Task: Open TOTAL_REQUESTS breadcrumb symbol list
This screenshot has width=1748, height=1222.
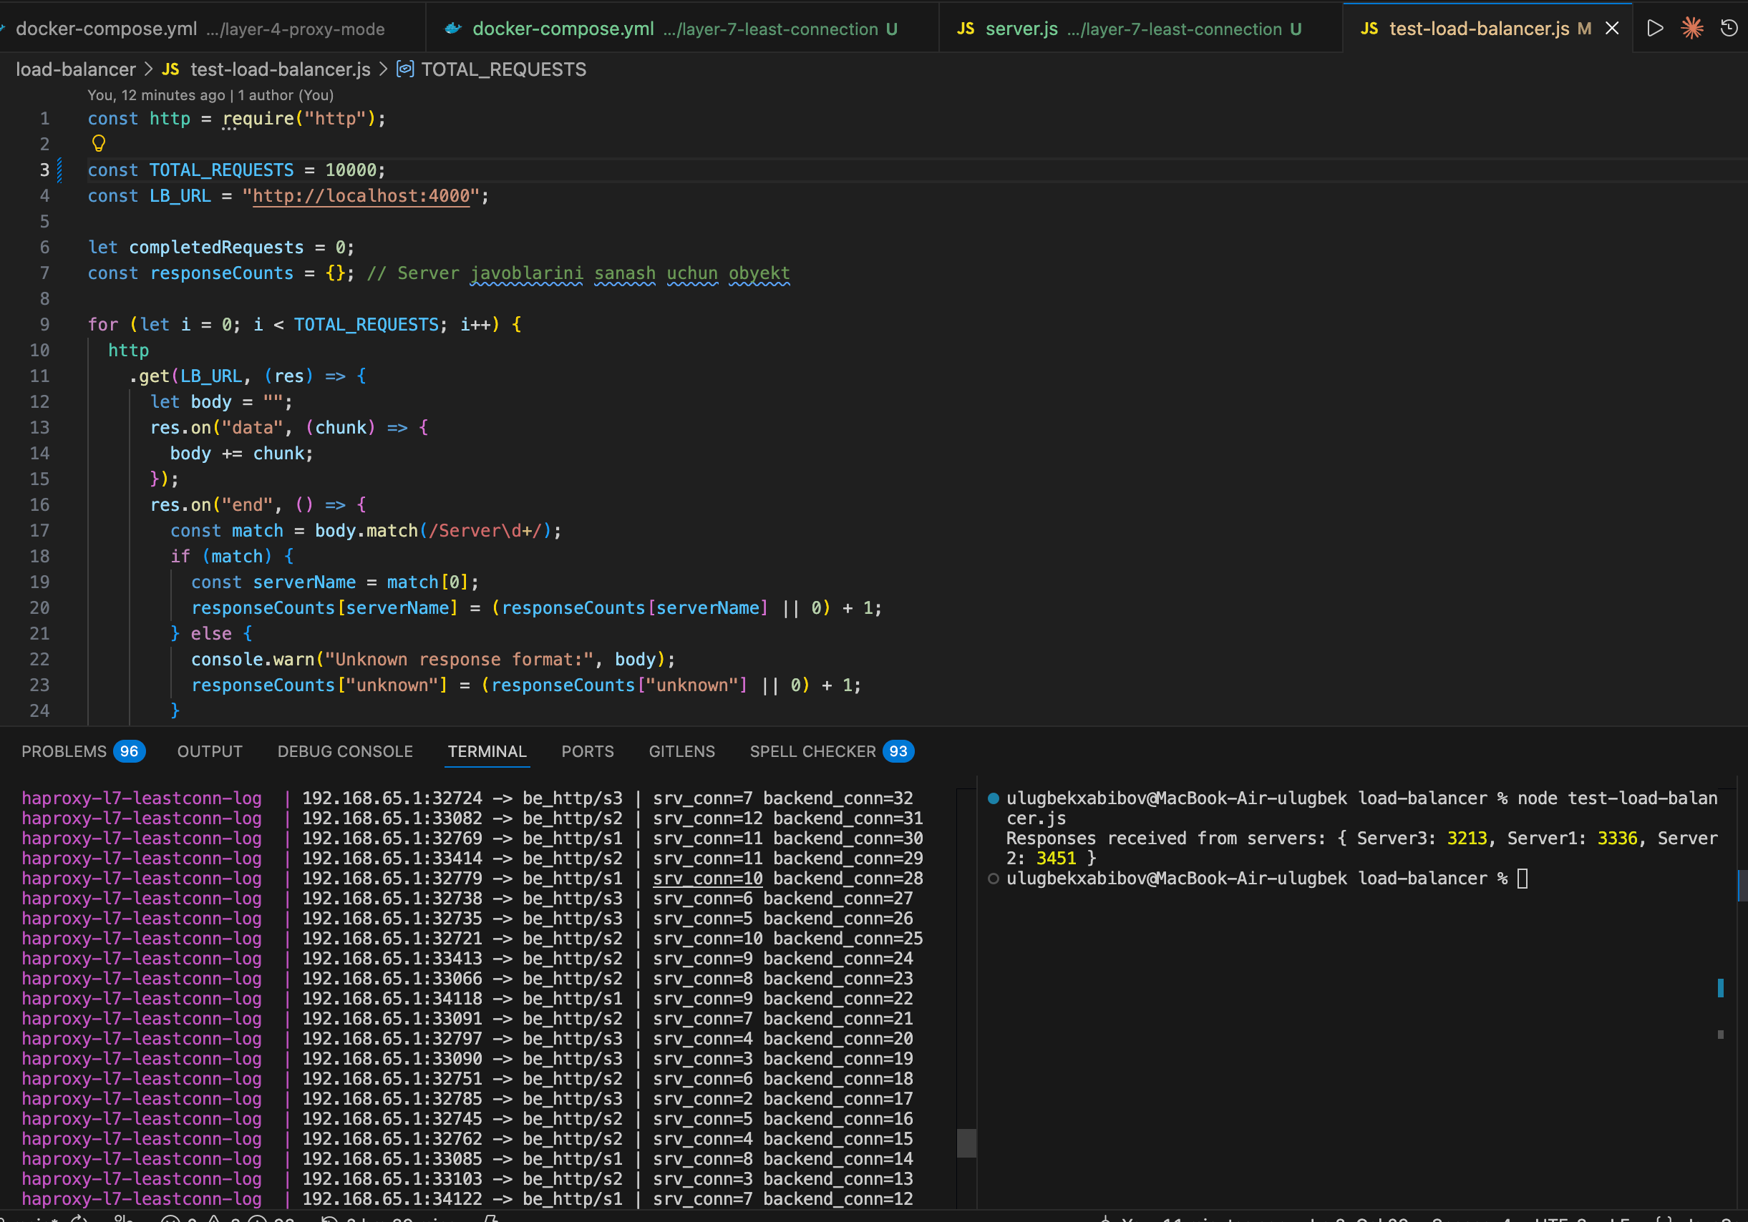Action: tap(503, 69)
